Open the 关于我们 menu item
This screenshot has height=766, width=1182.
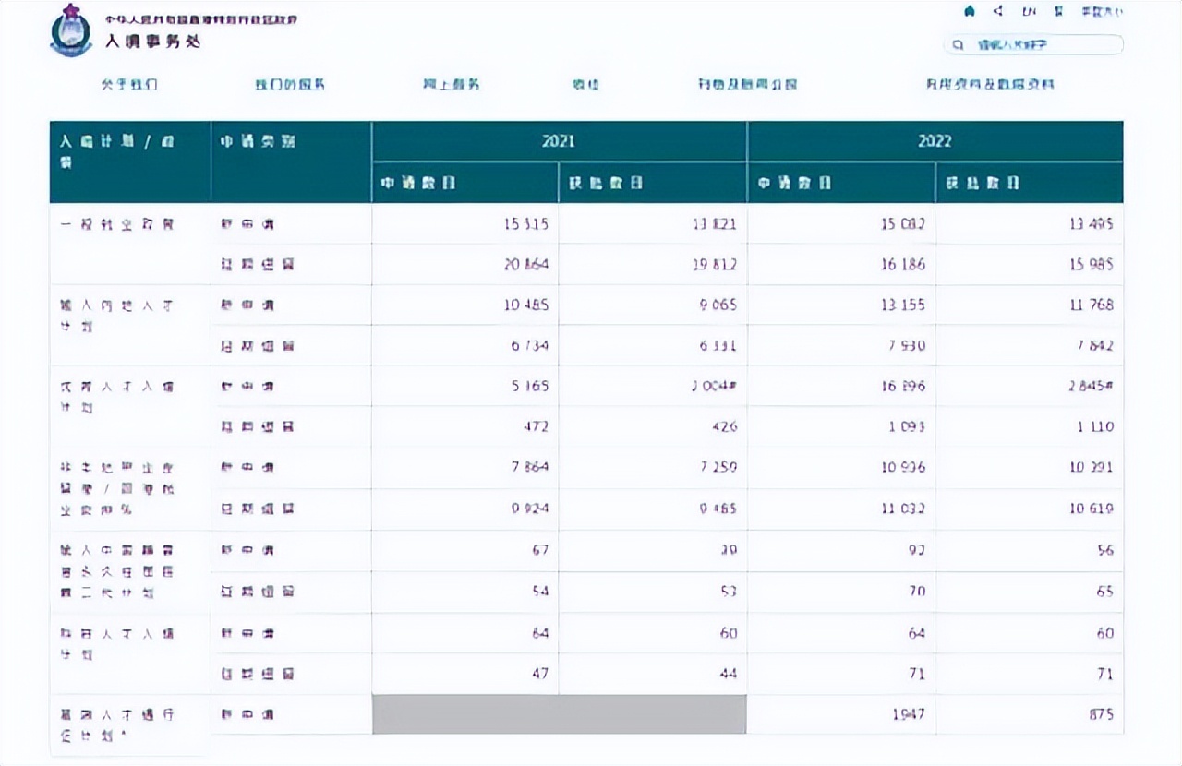click(x=129, y=84)
